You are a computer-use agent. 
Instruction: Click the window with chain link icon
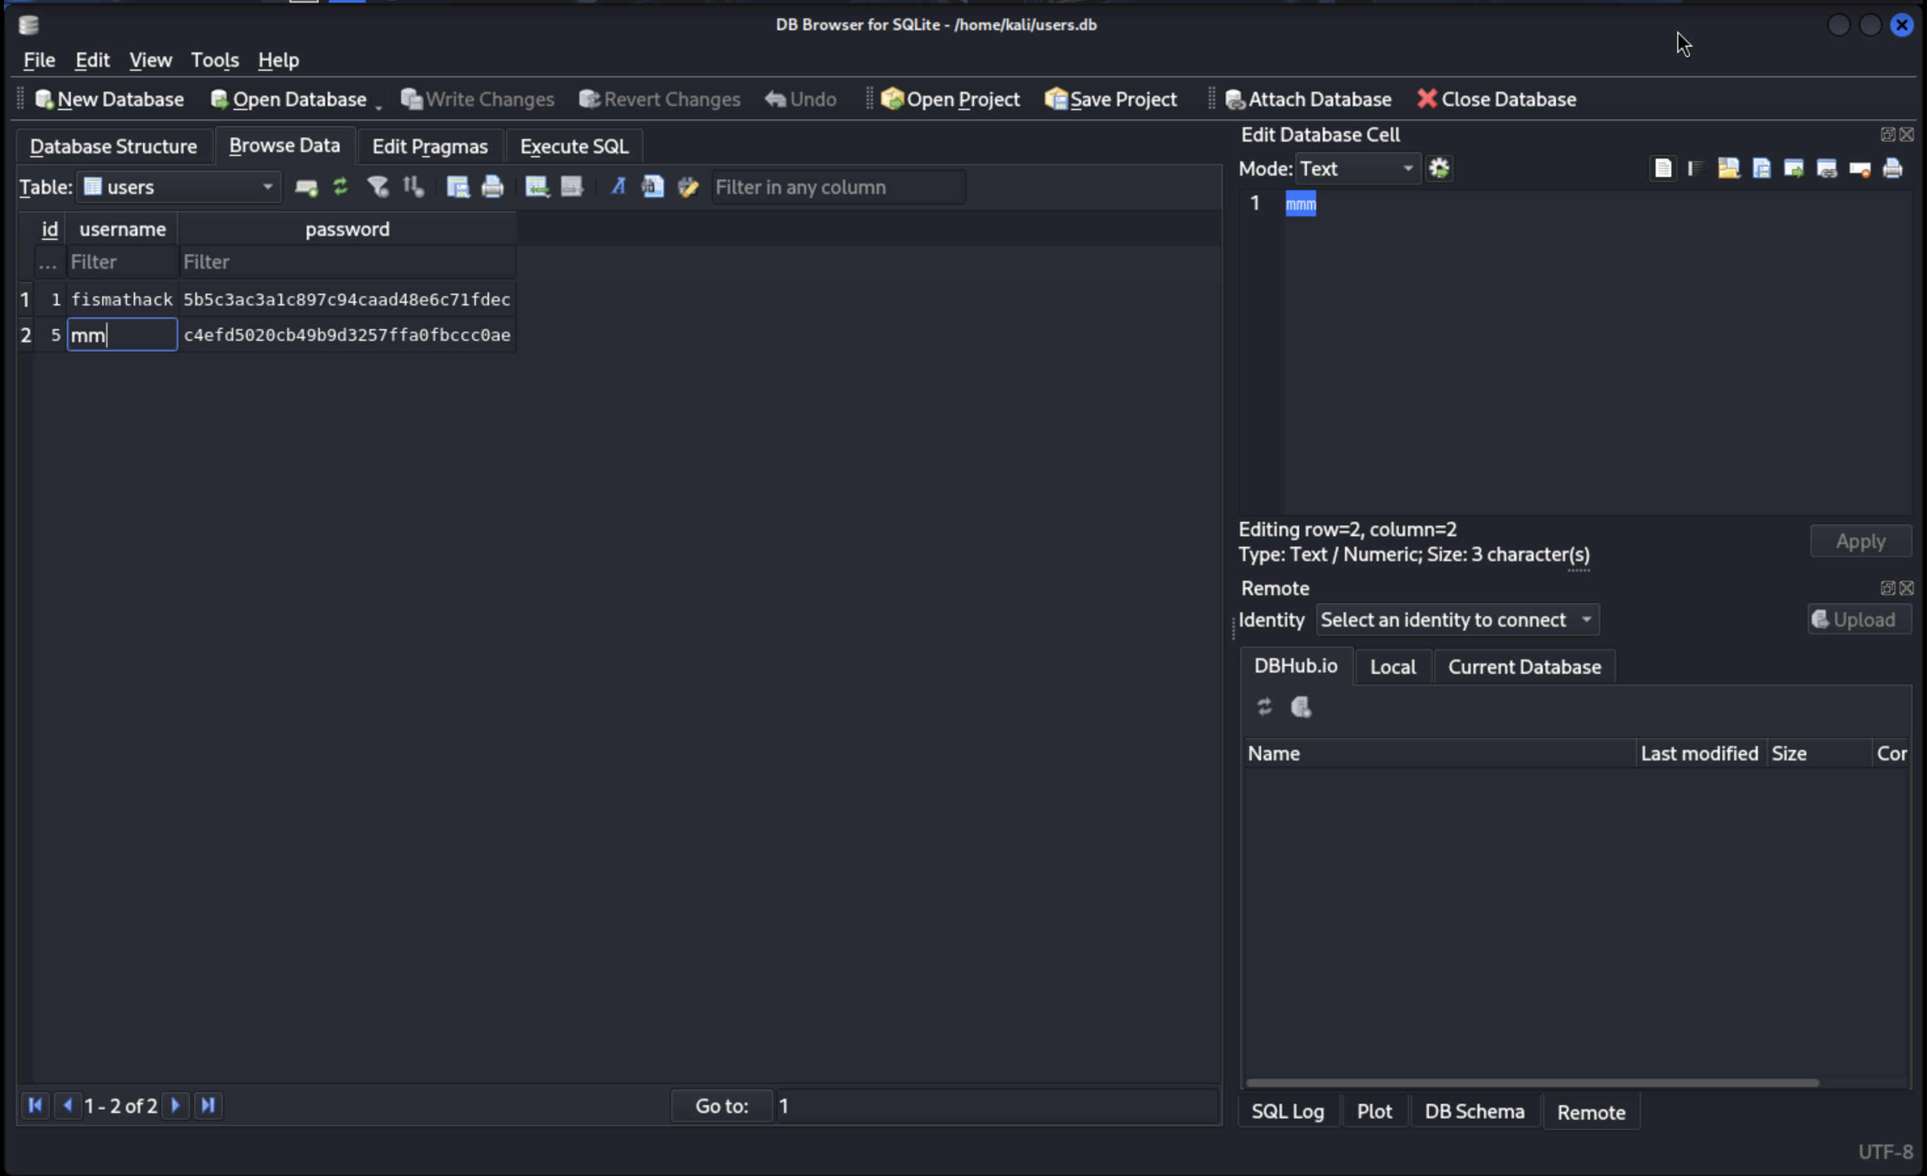click(1827, 168)
